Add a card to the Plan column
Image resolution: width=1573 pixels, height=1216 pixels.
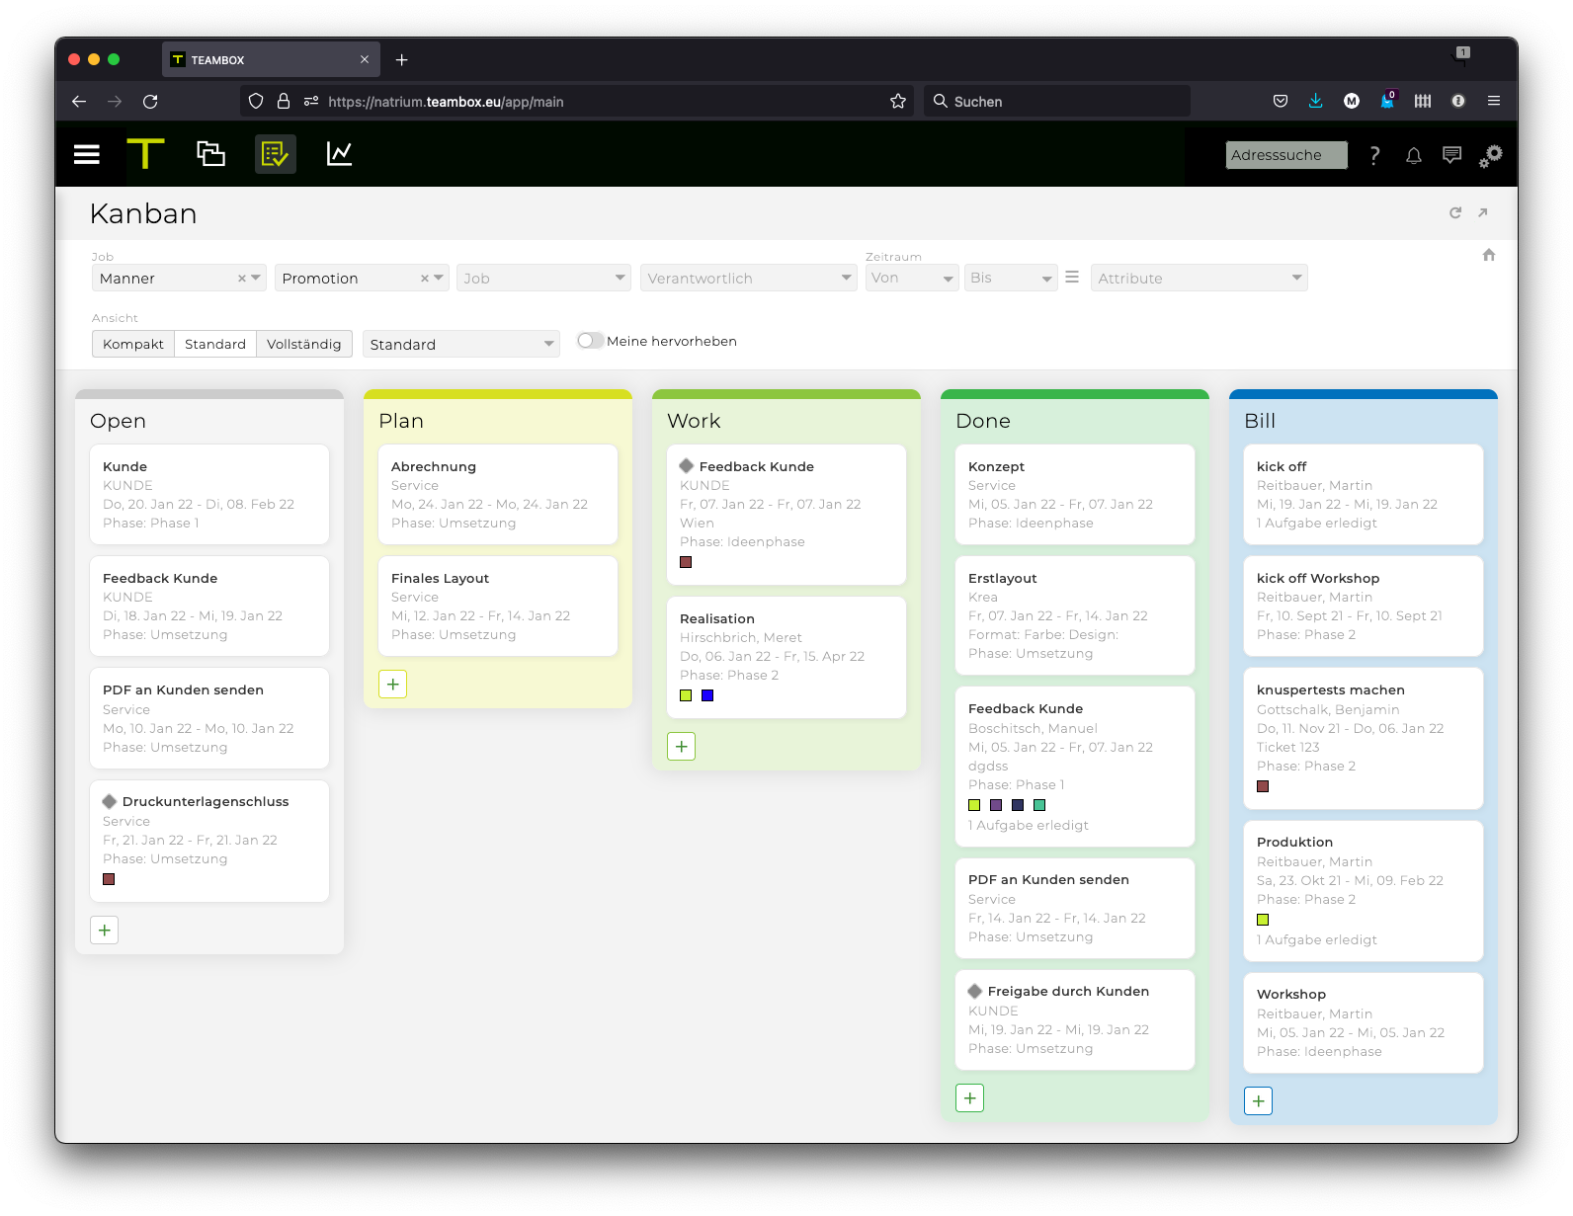click(393, 685)
